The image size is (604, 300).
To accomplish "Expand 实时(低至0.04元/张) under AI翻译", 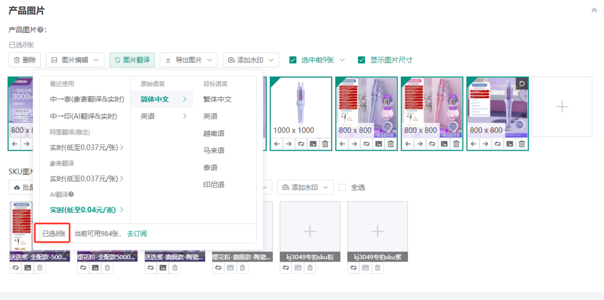I will tap(87, 209).
